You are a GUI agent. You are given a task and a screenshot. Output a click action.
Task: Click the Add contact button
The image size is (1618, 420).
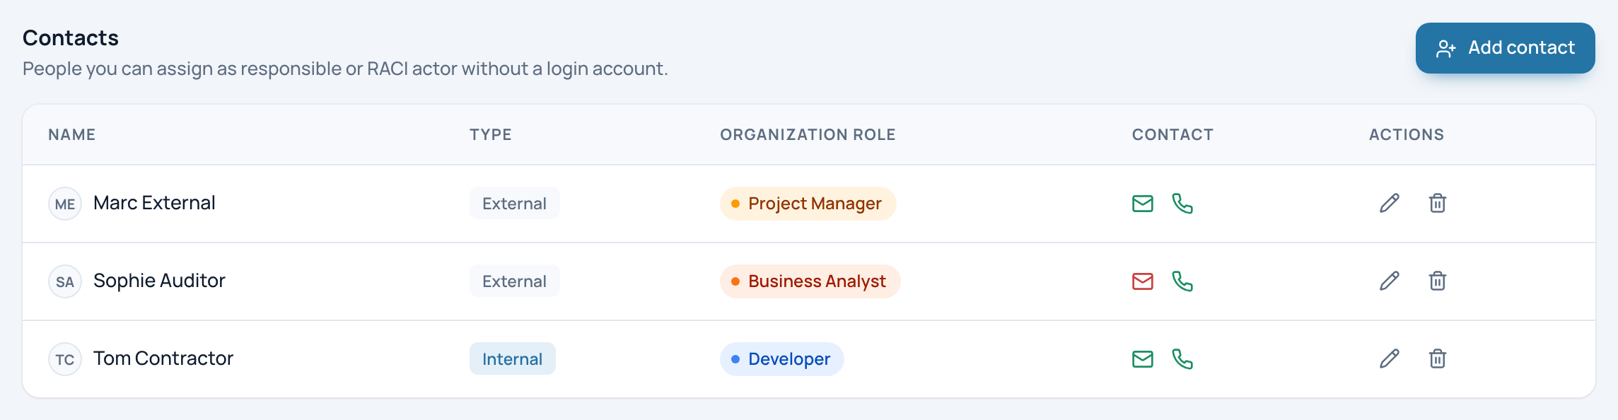click(1505, 48)
